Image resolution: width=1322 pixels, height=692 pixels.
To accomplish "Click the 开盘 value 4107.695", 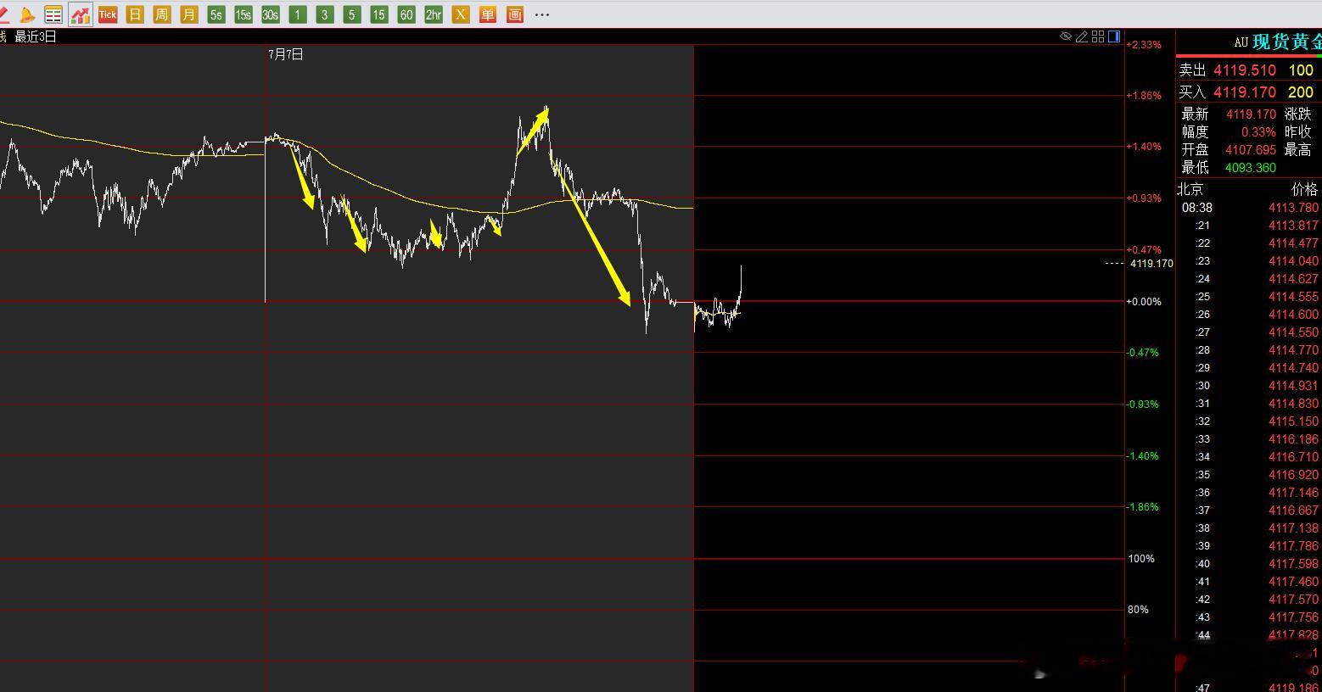I will 1251,149.
